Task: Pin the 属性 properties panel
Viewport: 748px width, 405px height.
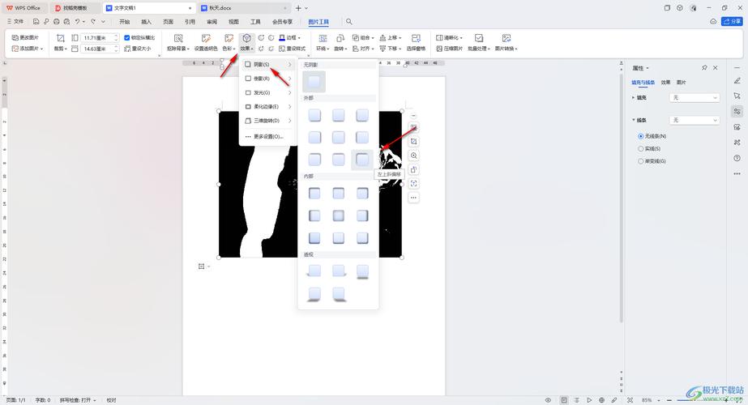Action: [704, 68]
